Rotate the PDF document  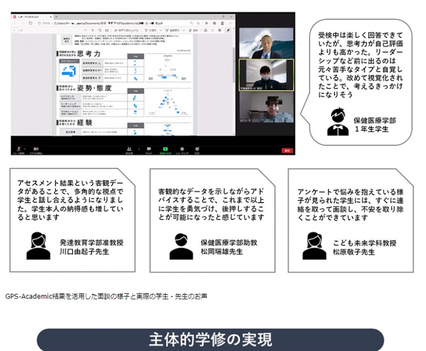pos(100,30)
